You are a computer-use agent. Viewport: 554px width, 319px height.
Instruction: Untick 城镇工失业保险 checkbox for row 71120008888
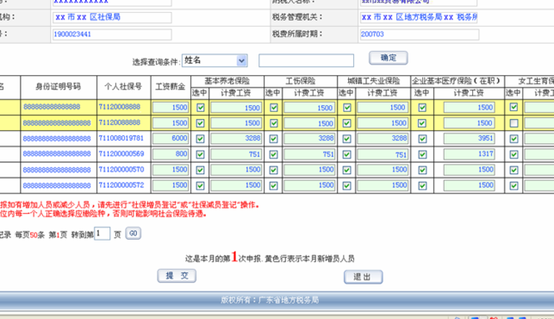click(x=347, y=108)
